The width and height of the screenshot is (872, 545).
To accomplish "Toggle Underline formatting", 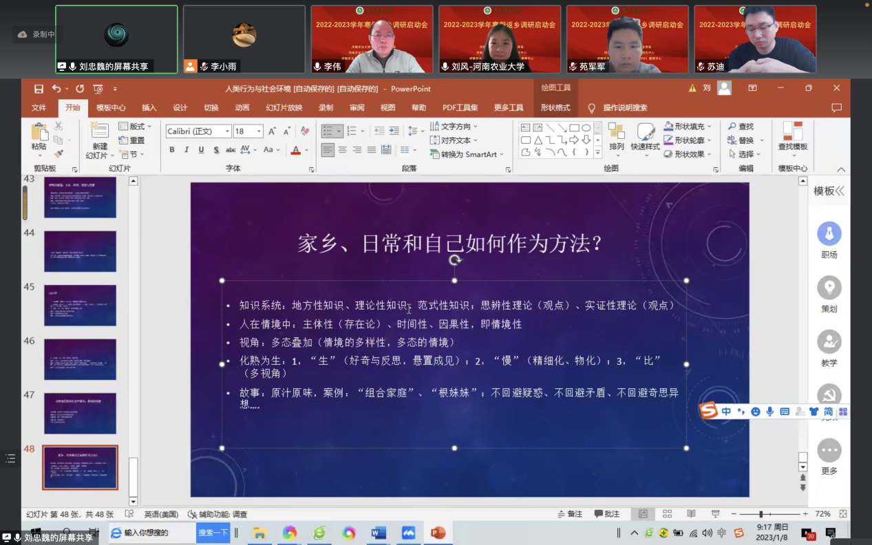I will click(201, 150).
